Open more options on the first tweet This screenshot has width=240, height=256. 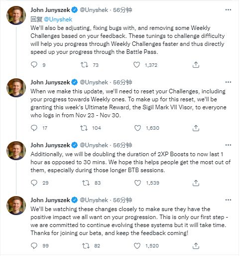point(228,10)
